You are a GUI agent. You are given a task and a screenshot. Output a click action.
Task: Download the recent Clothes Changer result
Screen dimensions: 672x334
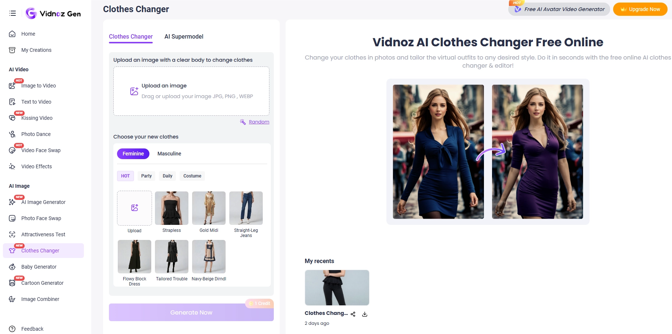coord(364,314)
